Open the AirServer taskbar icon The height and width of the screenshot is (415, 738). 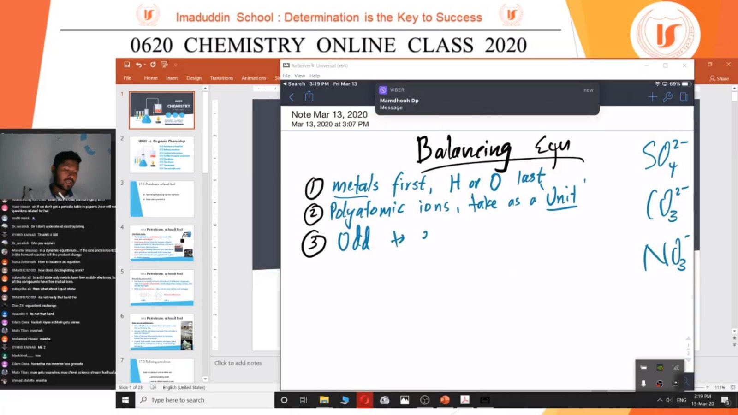pyautogui.click(x=485, y=400)
